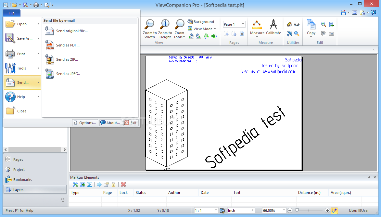Choose Tools in the File menu
The height and width of the screenshot is (217, 381).
(x=22, y=68)
